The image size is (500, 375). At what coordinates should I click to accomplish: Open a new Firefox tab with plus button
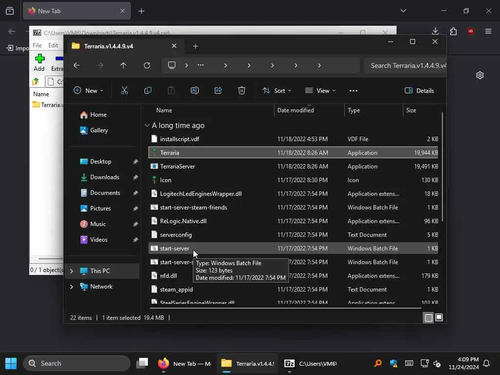[141, 11]
